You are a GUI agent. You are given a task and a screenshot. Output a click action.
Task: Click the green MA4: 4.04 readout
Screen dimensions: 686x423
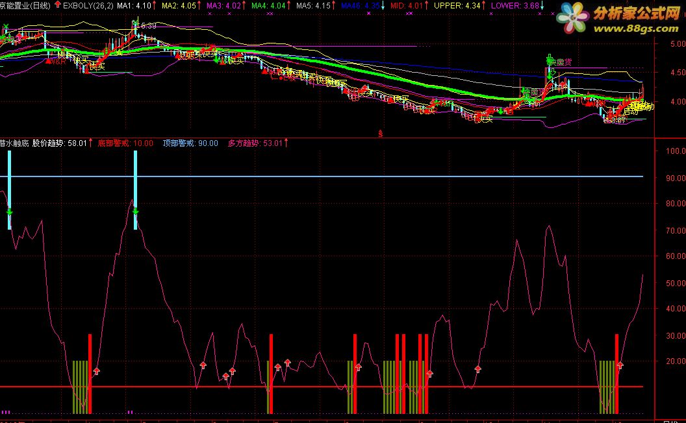tap(268, 6)
